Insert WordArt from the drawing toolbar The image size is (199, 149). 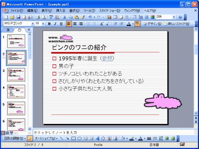[98, 138]
